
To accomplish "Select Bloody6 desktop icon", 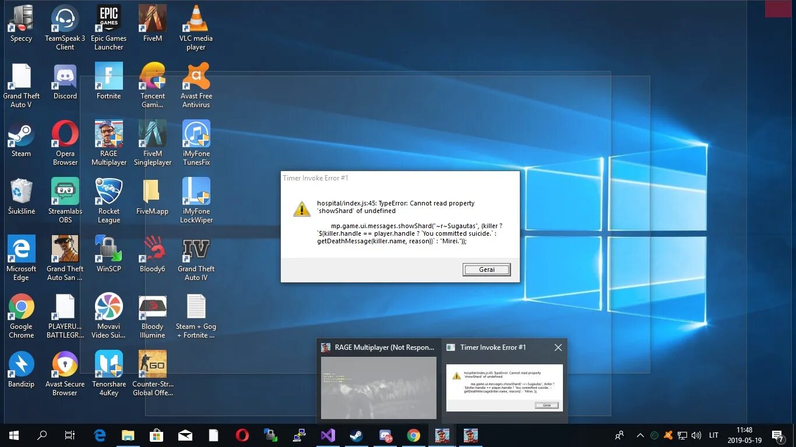I will (x=153, y=254).
